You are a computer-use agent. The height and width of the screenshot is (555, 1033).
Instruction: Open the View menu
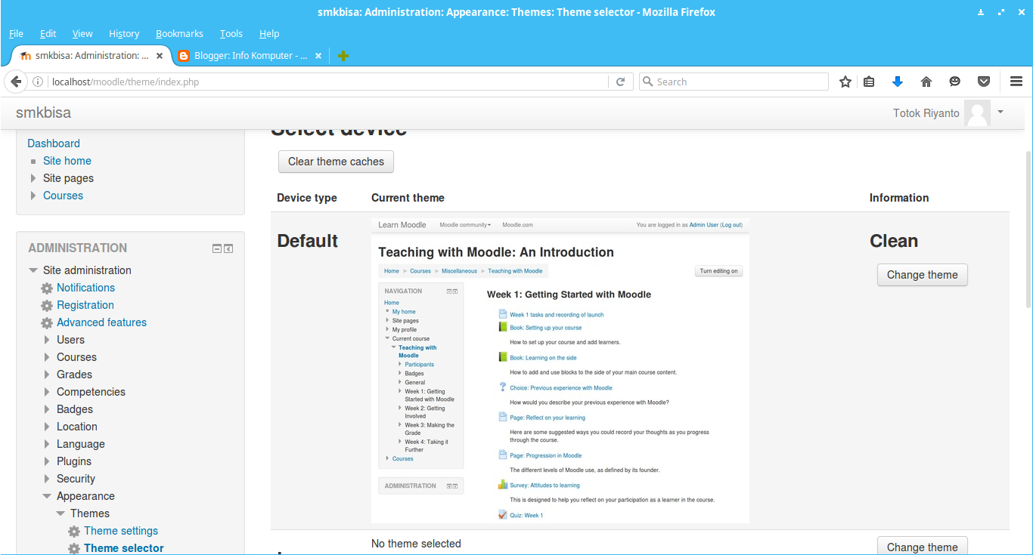click(x=82, y=33)
